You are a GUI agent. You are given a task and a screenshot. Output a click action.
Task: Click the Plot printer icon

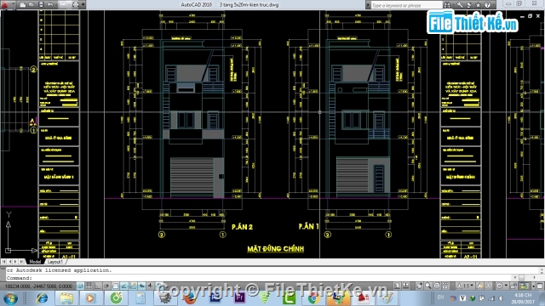coord(76,4)
